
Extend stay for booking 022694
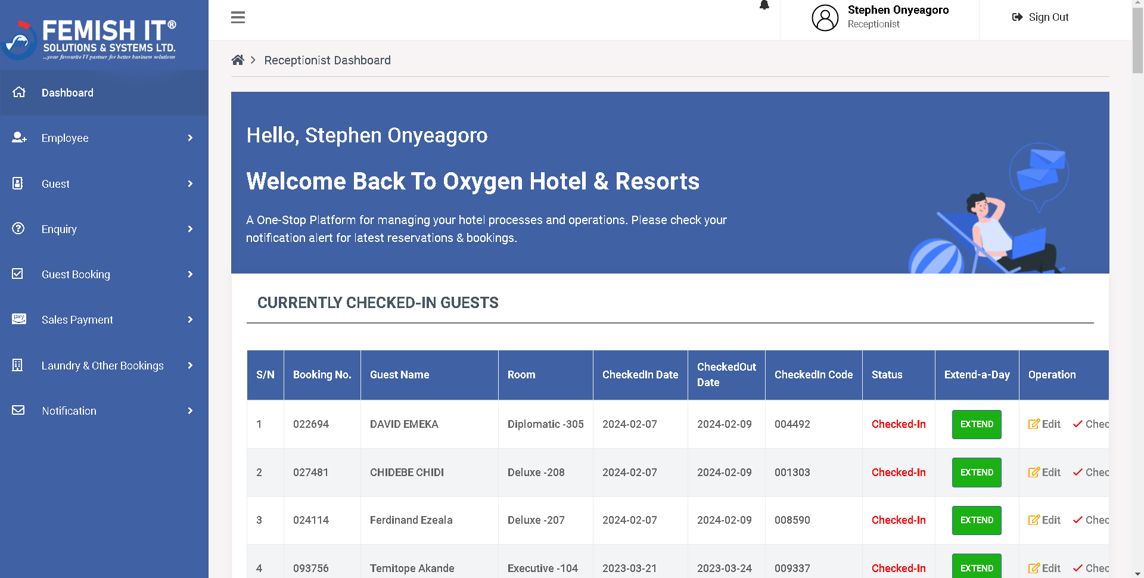[977, 424]
